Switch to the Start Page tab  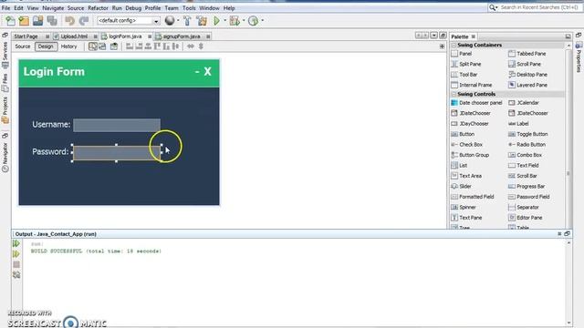(x=26, y=36)
